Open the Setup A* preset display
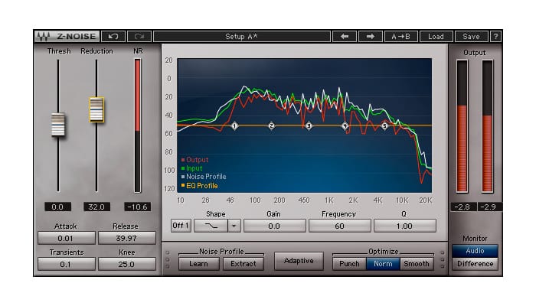Screen dimensions: 536x306 coord(242,36)
